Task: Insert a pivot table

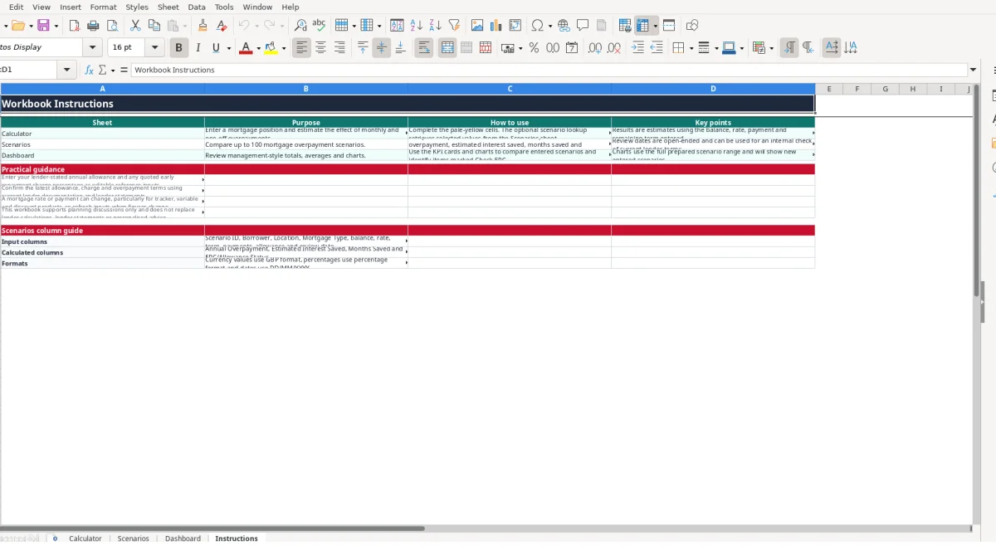Action: click(515, 26)
